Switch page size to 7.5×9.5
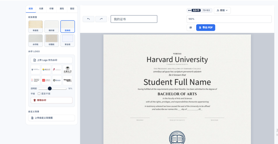The width and height of the screenshot is (278, 144). (x=206, y=11)
